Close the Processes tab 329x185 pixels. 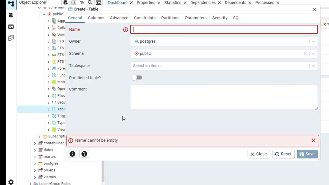[278, 3]
